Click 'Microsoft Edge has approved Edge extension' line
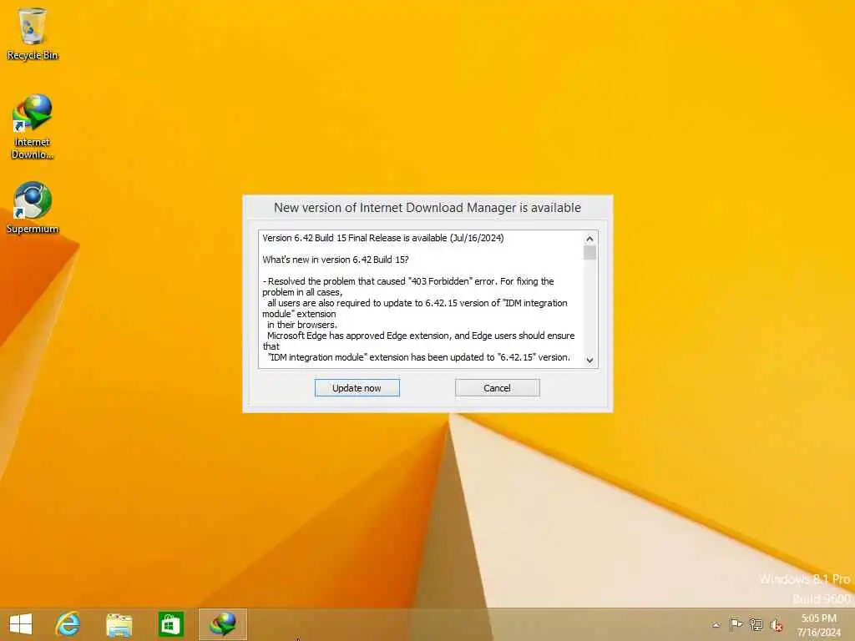This screenshot has width=855, height=641. [x=421, y=336]
